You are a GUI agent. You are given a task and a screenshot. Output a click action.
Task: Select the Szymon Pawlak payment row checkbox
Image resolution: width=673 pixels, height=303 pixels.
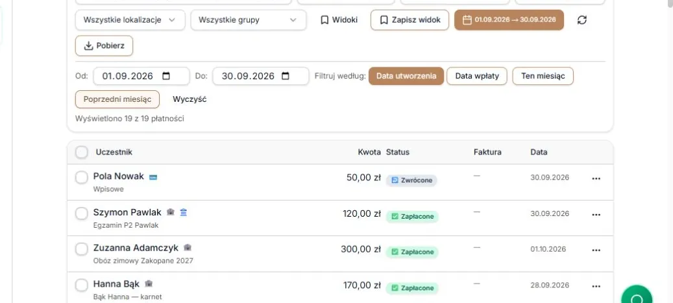pos(82,213)
